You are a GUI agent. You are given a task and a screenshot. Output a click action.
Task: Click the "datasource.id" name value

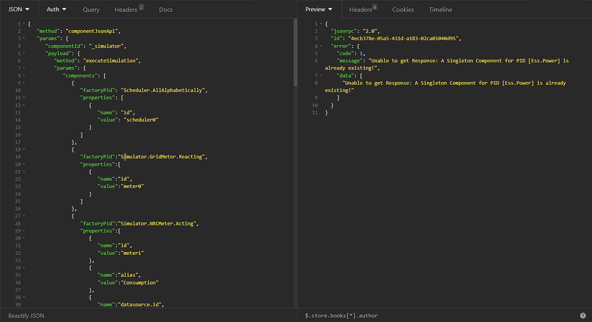pos(140,304)
